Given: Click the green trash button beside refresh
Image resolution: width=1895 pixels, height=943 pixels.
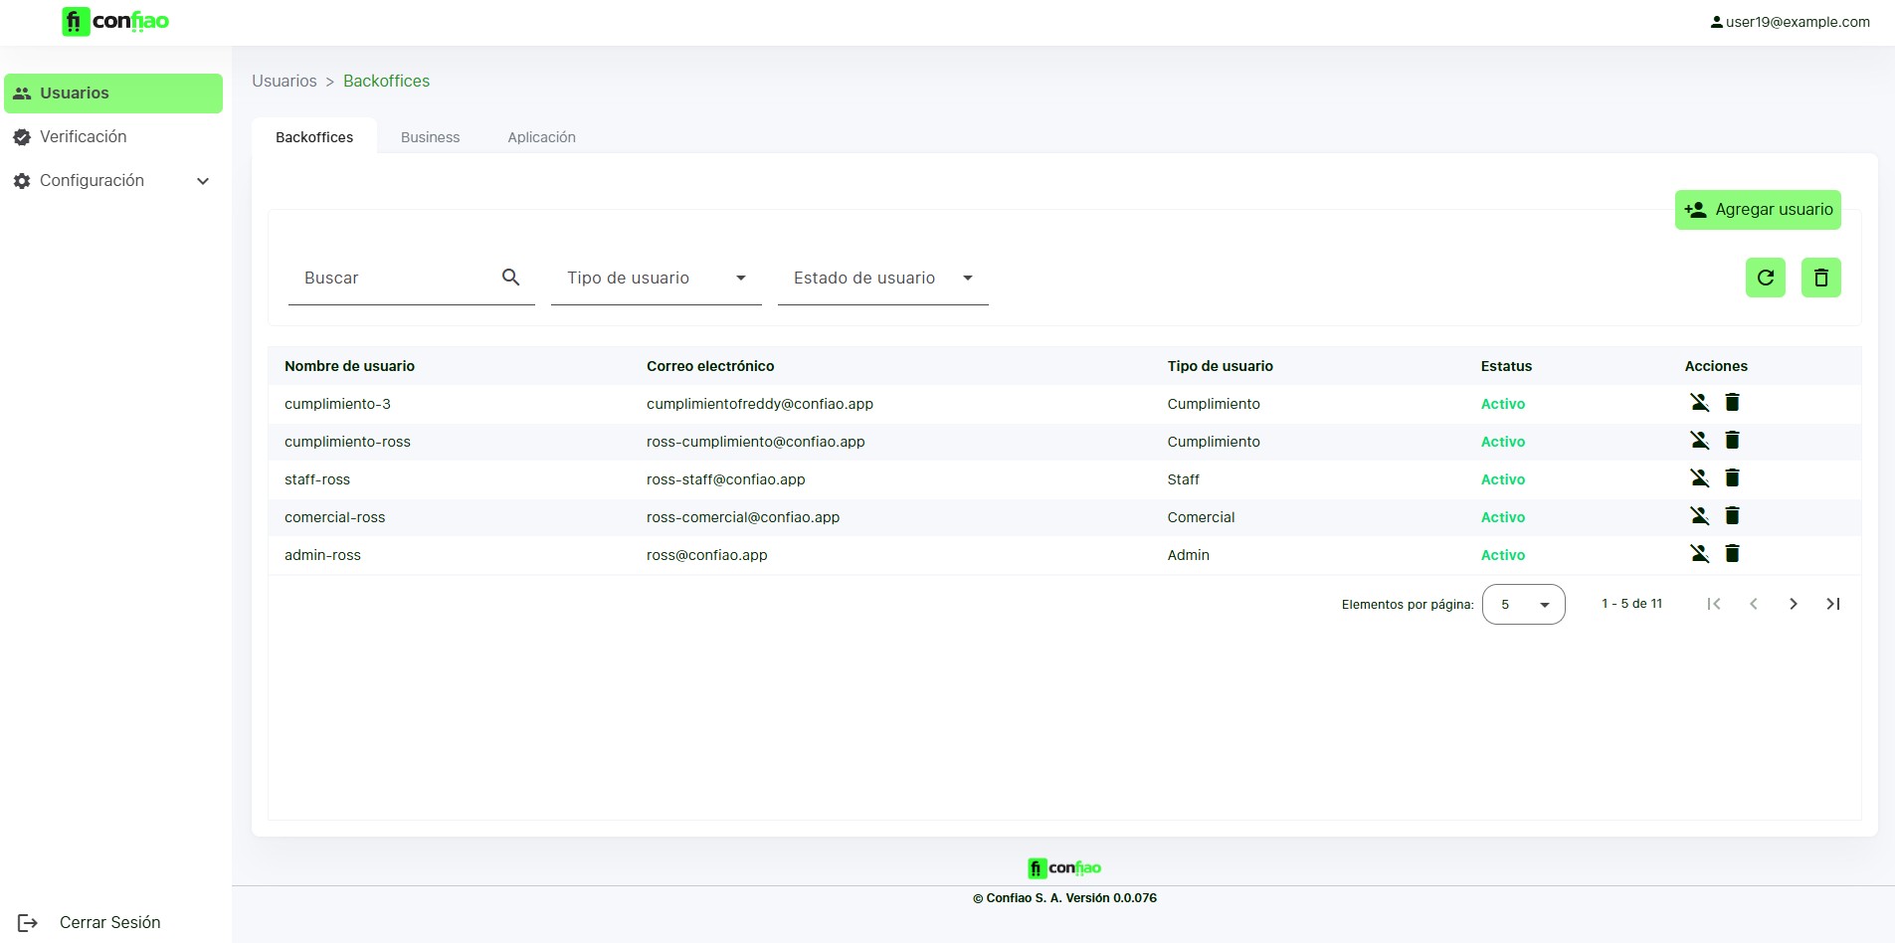Looking at the screenshot, I should [x=1820, y=278].
